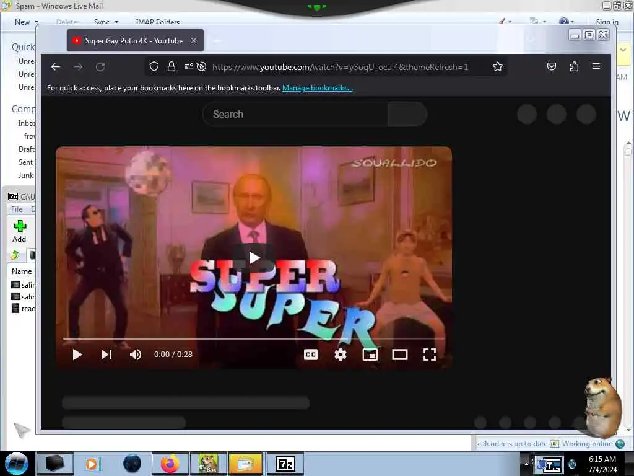This screenshot has height=476, width=634.
Task: Open the File menu in 7-Zip window
Action: click(x=17, y=209)
